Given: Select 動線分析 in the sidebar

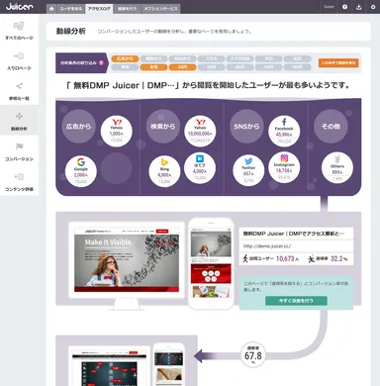Looking at the screenshot, I should point(19,121).
